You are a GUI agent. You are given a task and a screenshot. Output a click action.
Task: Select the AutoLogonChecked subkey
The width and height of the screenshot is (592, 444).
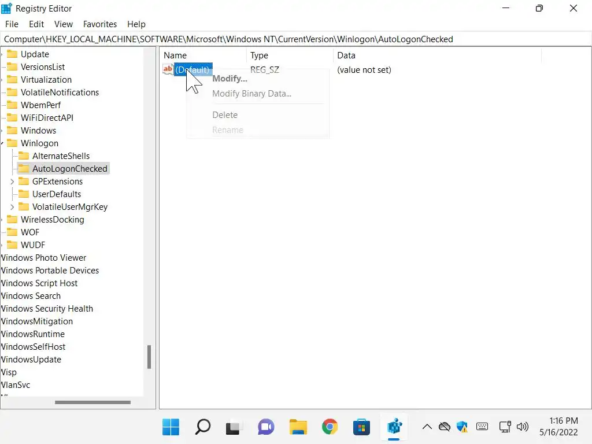[x=70, y=169]
